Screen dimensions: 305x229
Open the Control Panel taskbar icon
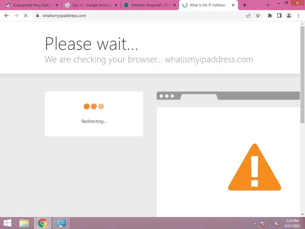click(61, 223)
